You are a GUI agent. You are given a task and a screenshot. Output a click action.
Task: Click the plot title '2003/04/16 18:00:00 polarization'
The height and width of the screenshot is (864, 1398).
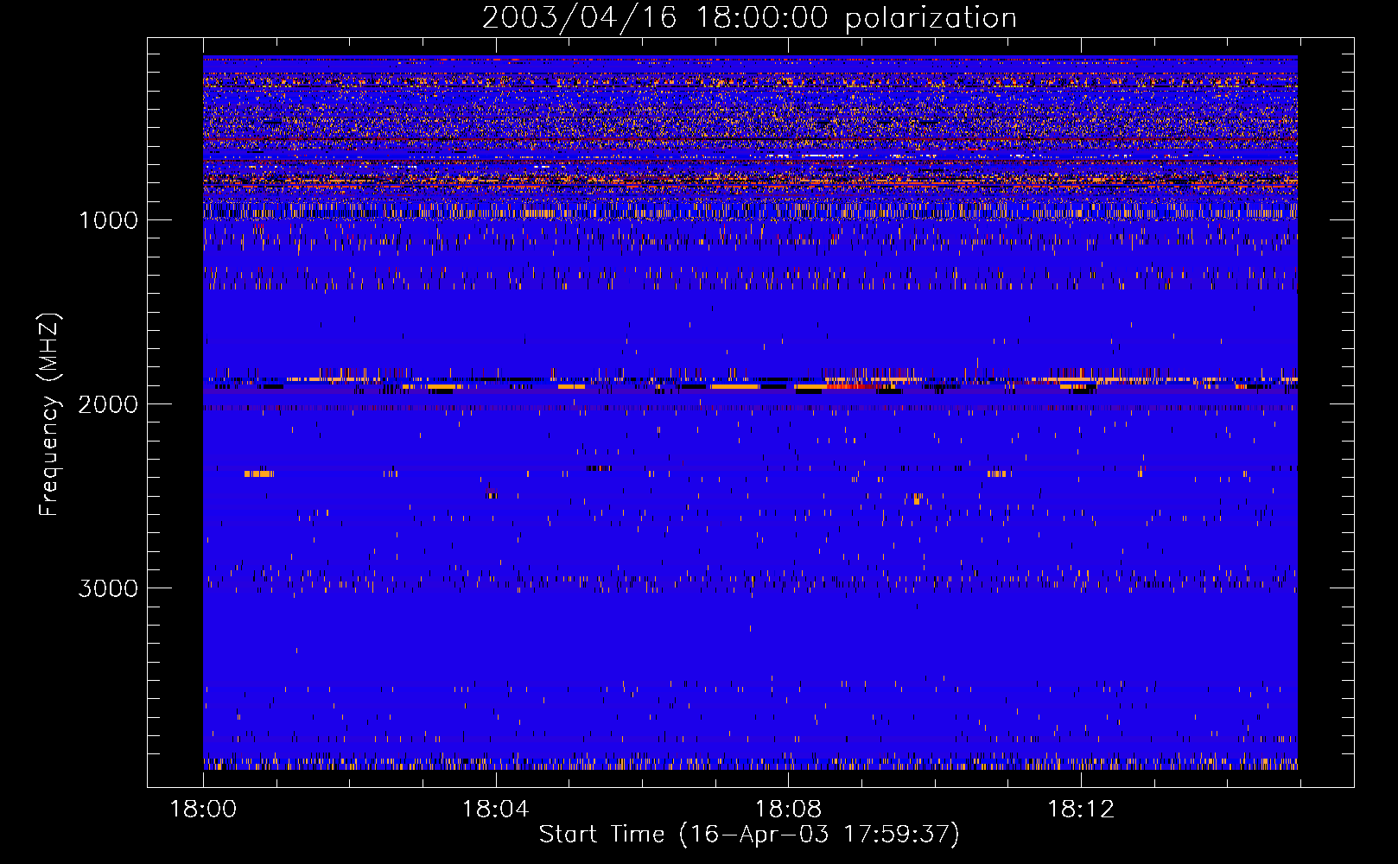(x=749, y=18)
